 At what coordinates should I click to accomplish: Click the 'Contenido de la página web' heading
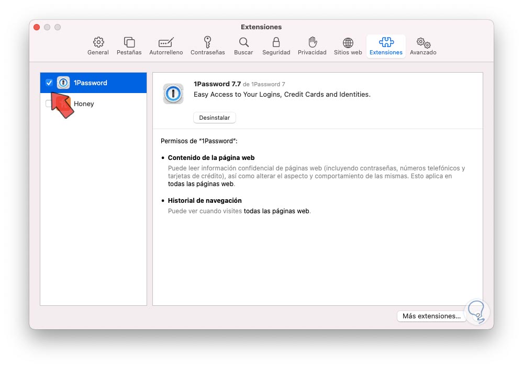coord(211,158)
